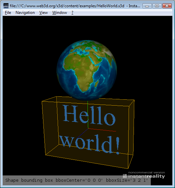Click the green Y axis line
The width and height of the screenshot is (175, 188).
[88, 115]
